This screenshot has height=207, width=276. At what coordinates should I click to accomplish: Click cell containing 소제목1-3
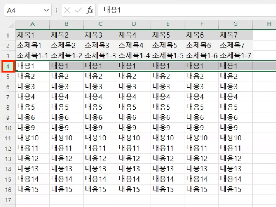(x=100, y=56)
